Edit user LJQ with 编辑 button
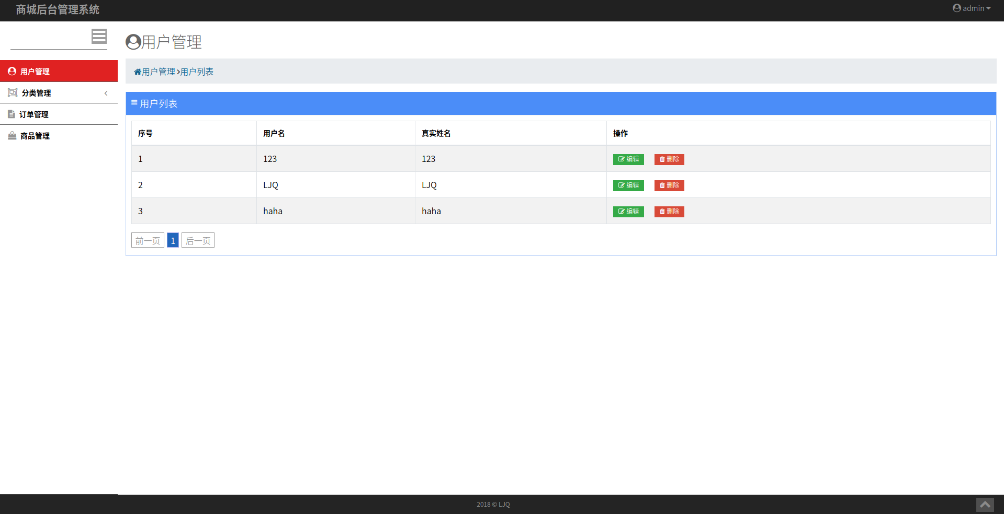 (628, 185)
